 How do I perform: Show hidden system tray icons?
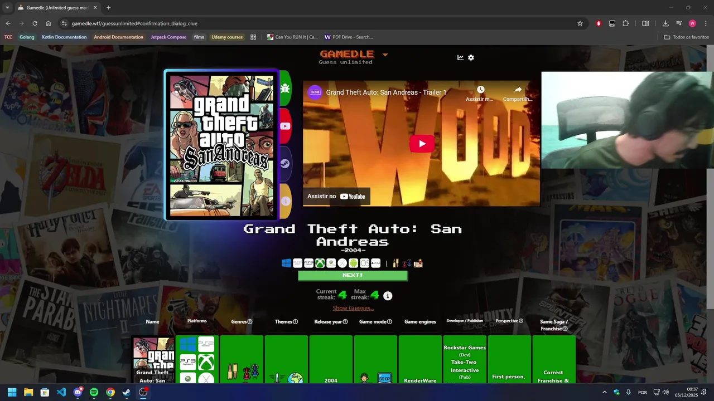point(604,392)
